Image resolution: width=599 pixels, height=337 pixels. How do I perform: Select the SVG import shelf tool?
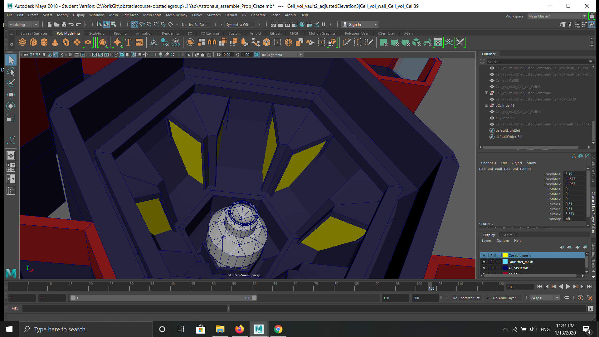coord(139,42)
